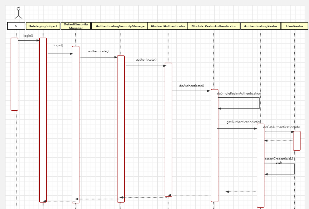Select the DeletagingSubject lifeline header
Viewport: 309px width, 209px height.
click(x=43, y=26)
